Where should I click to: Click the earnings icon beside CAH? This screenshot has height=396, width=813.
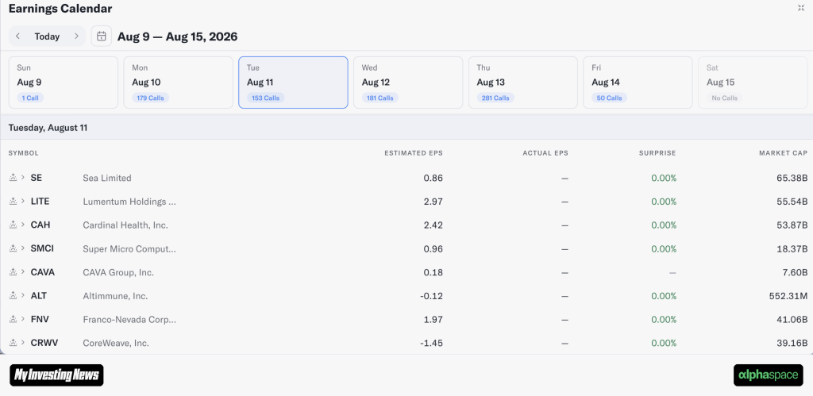[13, 225]
